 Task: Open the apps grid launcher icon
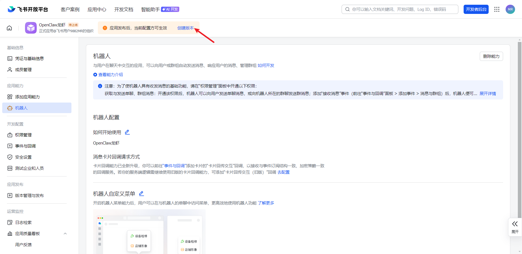(x=497, y=9)
